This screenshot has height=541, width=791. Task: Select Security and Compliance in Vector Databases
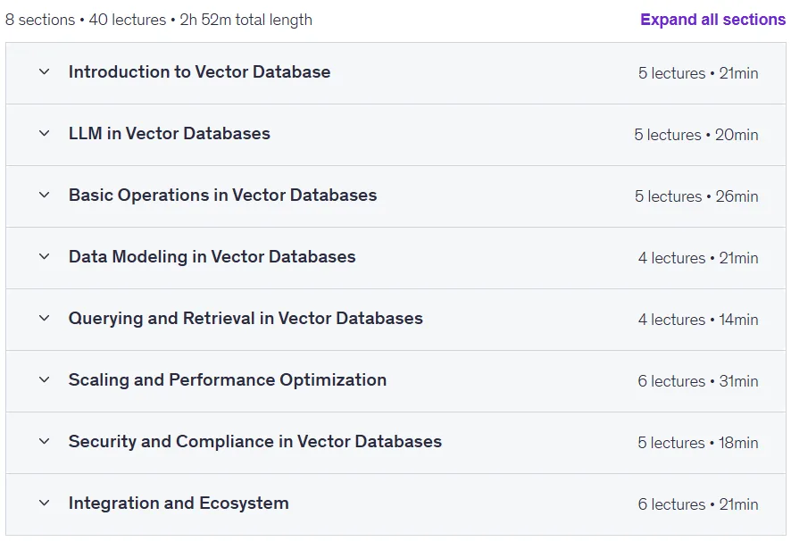pos(255,442)
